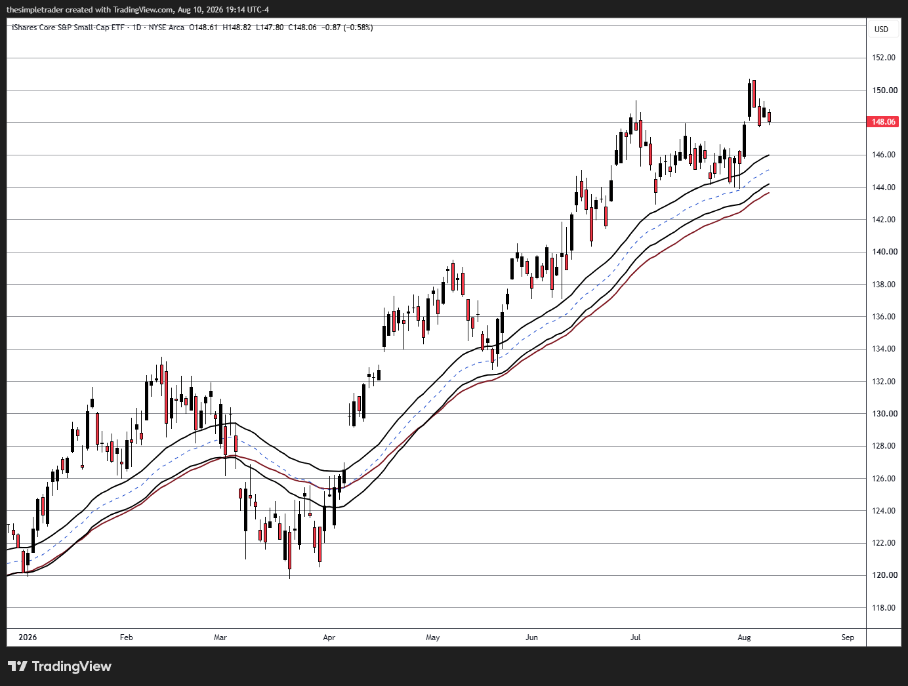Click the Jun label on time axis
This screenshot has width=908, height=686.
(x=531, y=637)
